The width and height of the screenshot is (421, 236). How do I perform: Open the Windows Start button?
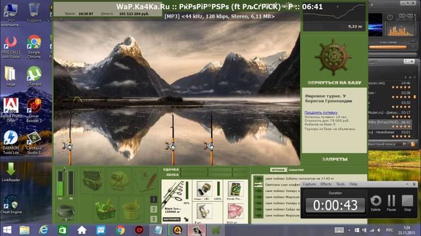(x=7, y=230)
